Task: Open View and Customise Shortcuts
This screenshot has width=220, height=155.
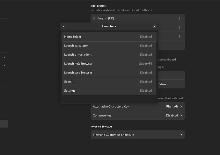Action: (x=137, y=135)
